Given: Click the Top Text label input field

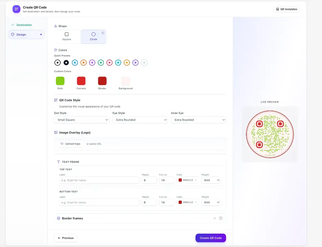Looking at the screenshot, I should (x=99, y=180).
